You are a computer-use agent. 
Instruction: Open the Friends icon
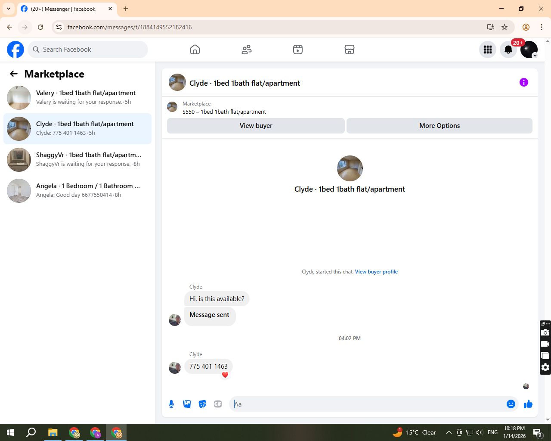[x=247, y=50]
